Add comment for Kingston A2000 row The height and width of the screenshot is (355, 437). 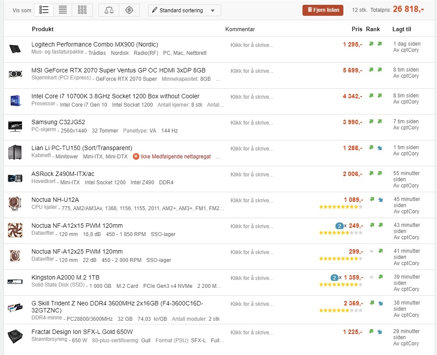tap(251, 278)
